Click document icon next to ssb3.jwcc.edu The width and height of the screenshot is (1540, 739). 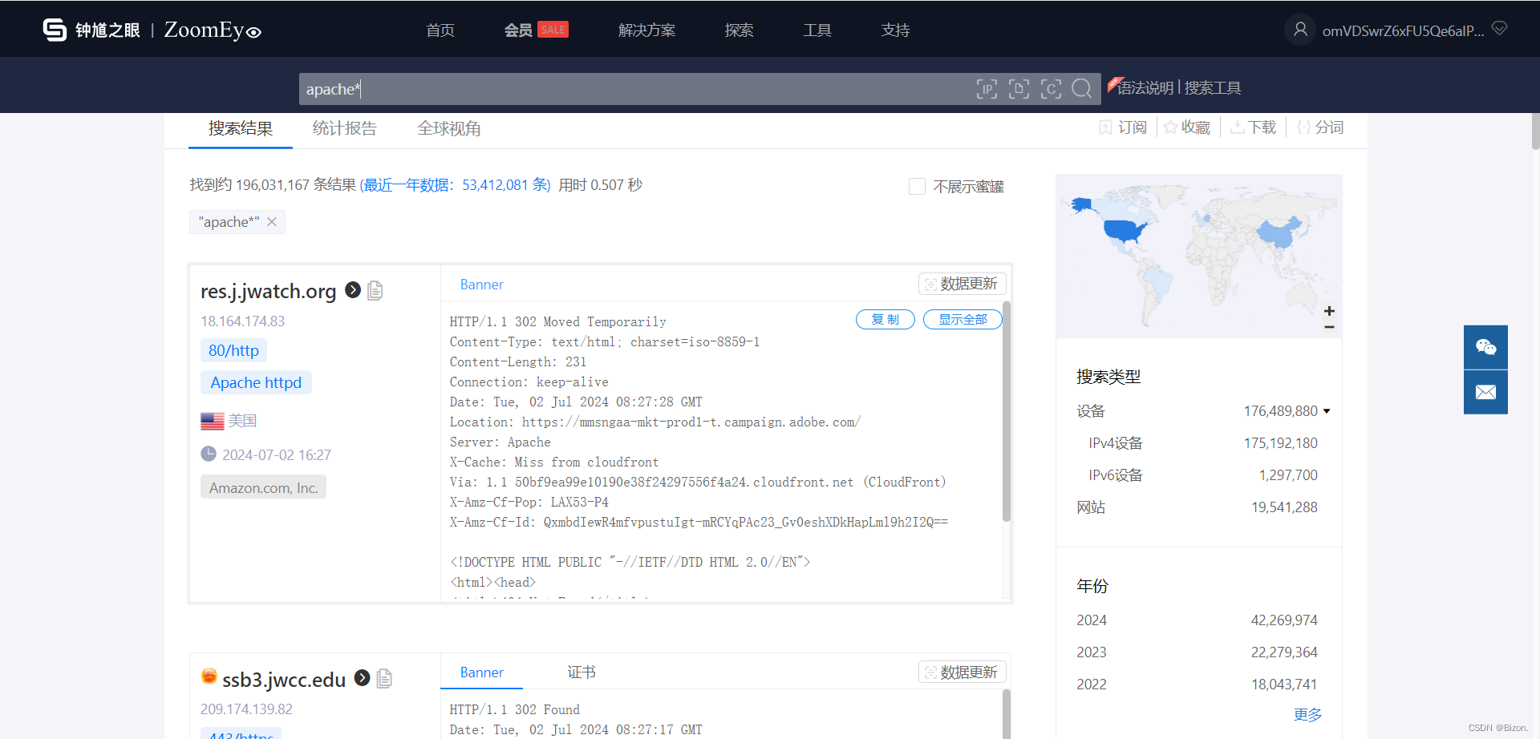pos(384,679)
